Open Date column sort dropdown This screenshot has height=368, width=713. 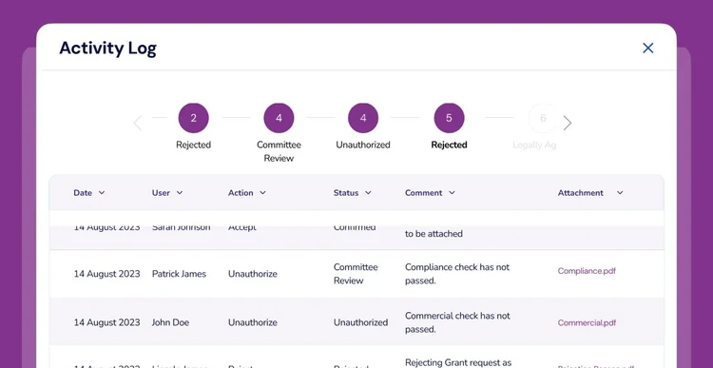(102, 193)
